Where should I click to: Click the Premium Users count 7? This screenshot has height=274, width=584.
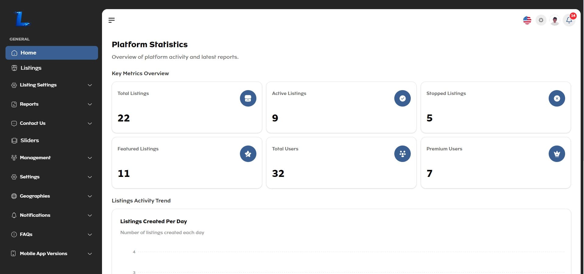point(429,174)
